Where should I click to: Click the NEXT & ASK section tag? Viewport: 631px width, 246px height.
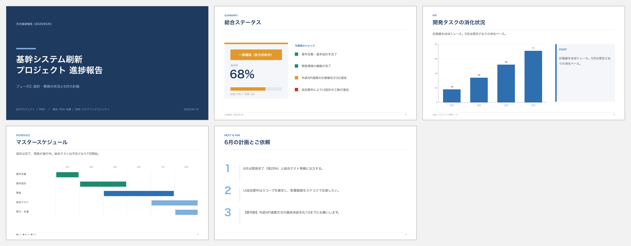[232, 135]
